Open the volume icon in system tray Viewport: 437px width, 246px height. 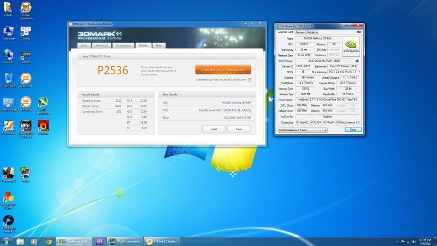click(414, 242)
